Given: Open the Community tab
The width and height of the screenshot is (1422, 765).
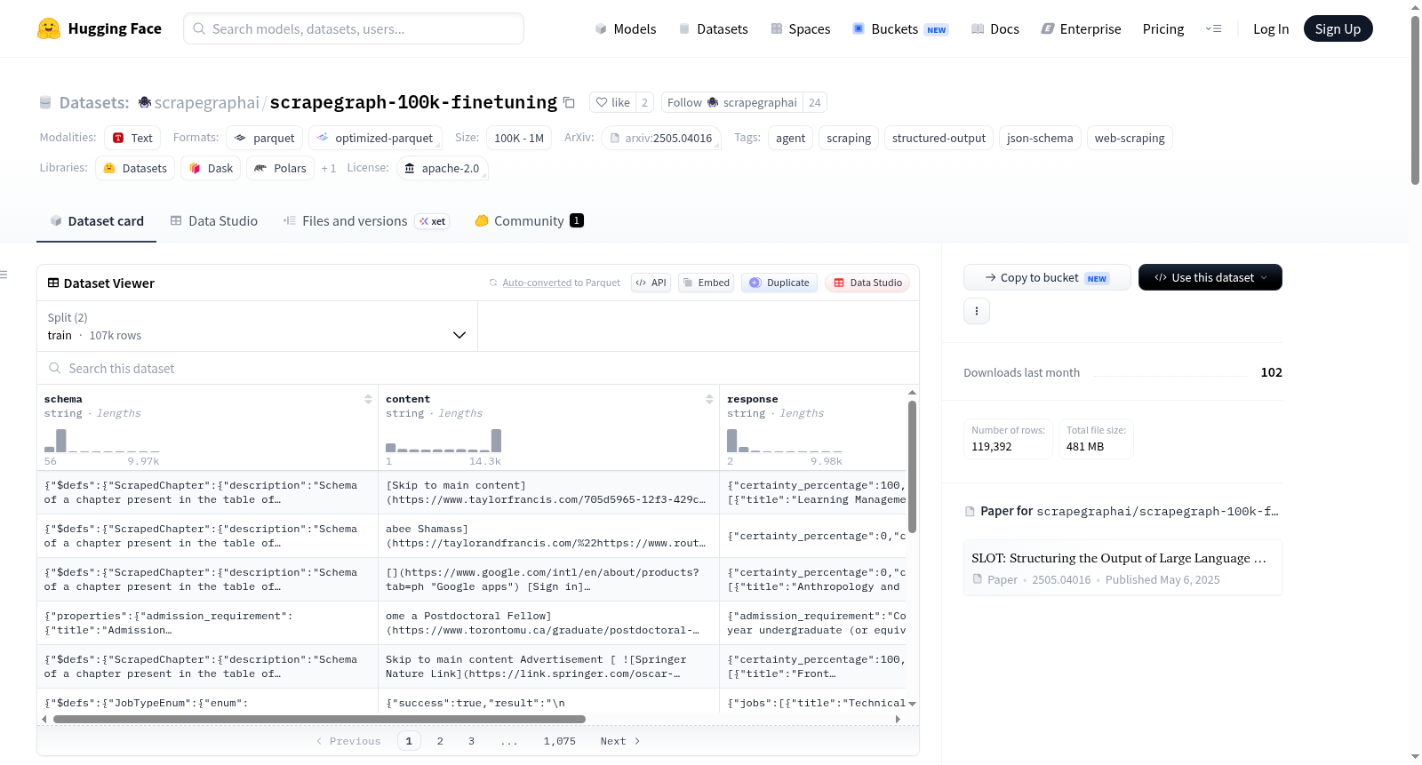Looking at the screenshot, I should (530, 221).
